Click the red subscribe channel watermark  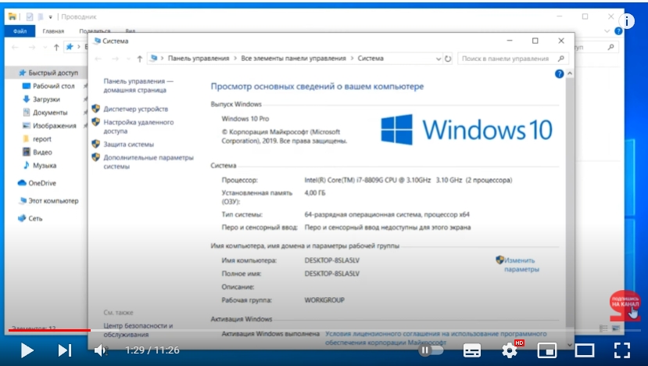coord(625,307)
